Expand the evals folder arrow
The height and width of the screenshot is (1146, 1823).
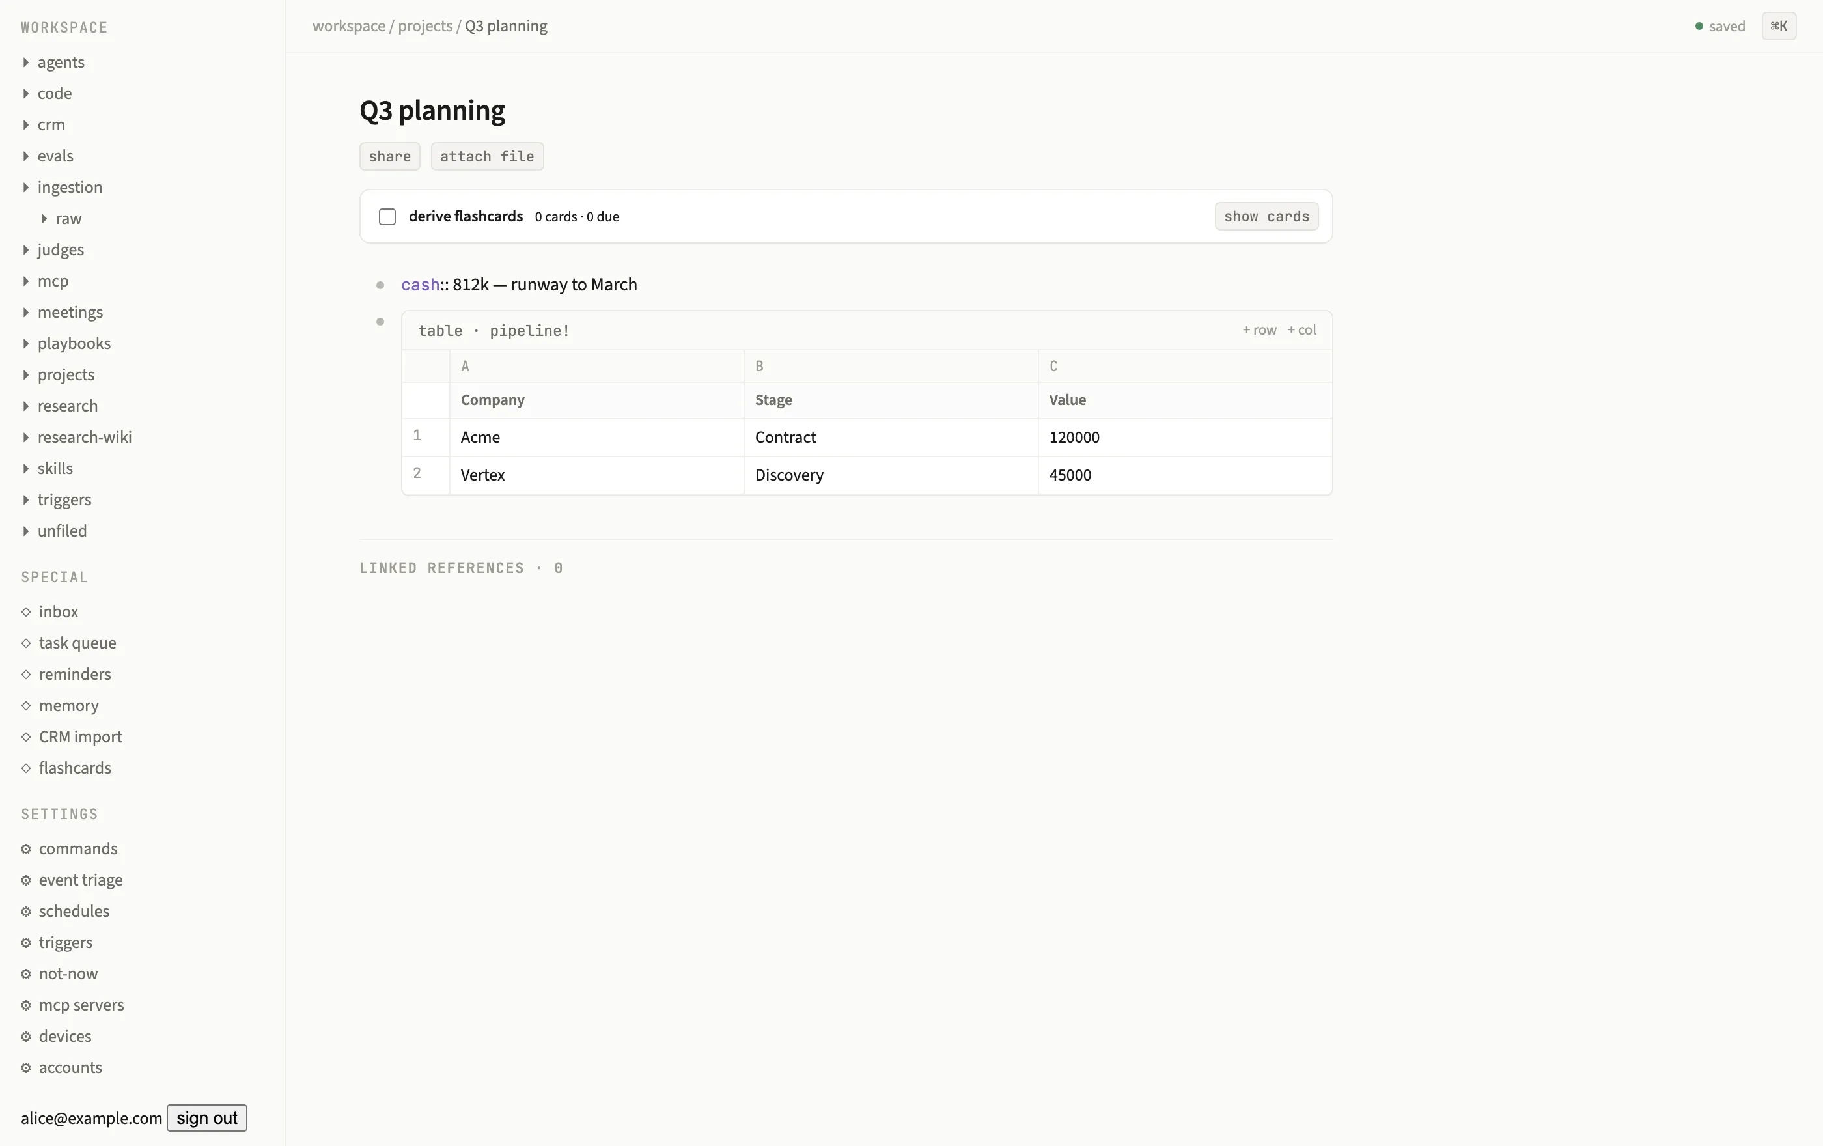tap(26, 156)
